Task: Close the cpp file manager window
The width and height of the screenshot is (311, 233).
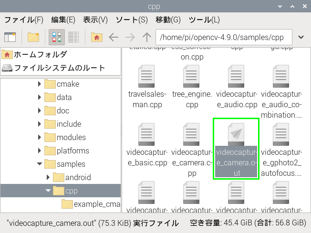Action: (x=305, y=6)
